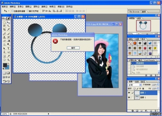Open the tool preset picker arrow
Image resolution: width=162 pixels, height=116 pixels.
(x=9, y=11)
